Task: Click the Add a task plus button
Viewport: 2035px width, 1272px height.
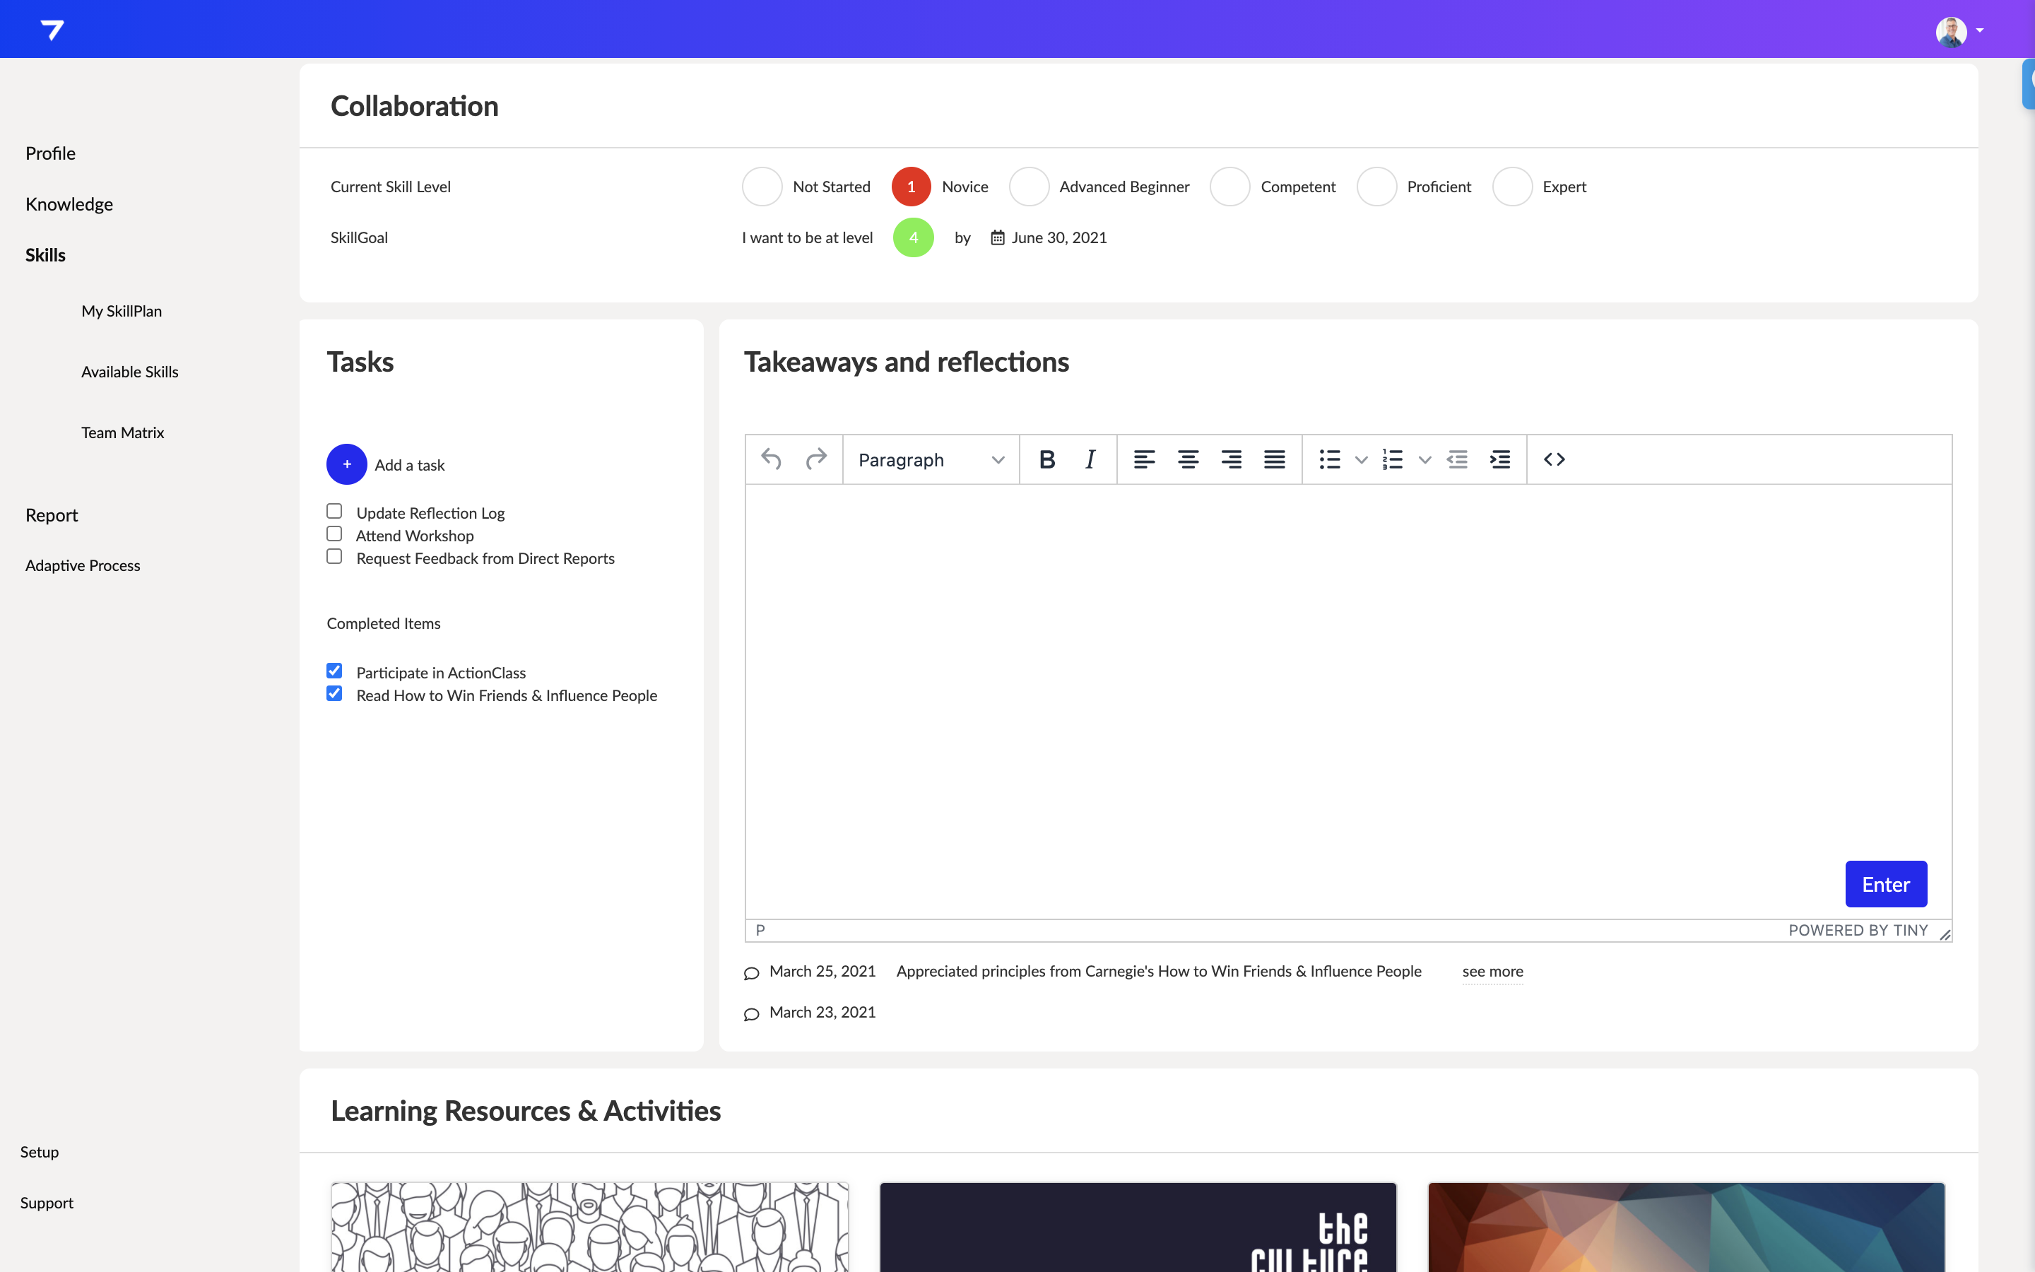Action: [x=346, y=464]
